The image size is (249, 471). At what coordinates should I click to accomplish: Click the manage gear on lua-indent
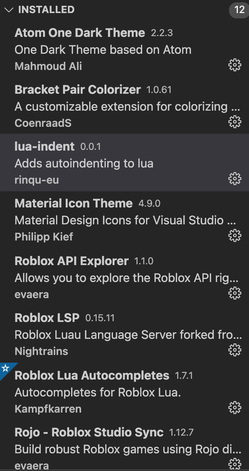pyautogui.click(x=235, y=179)
